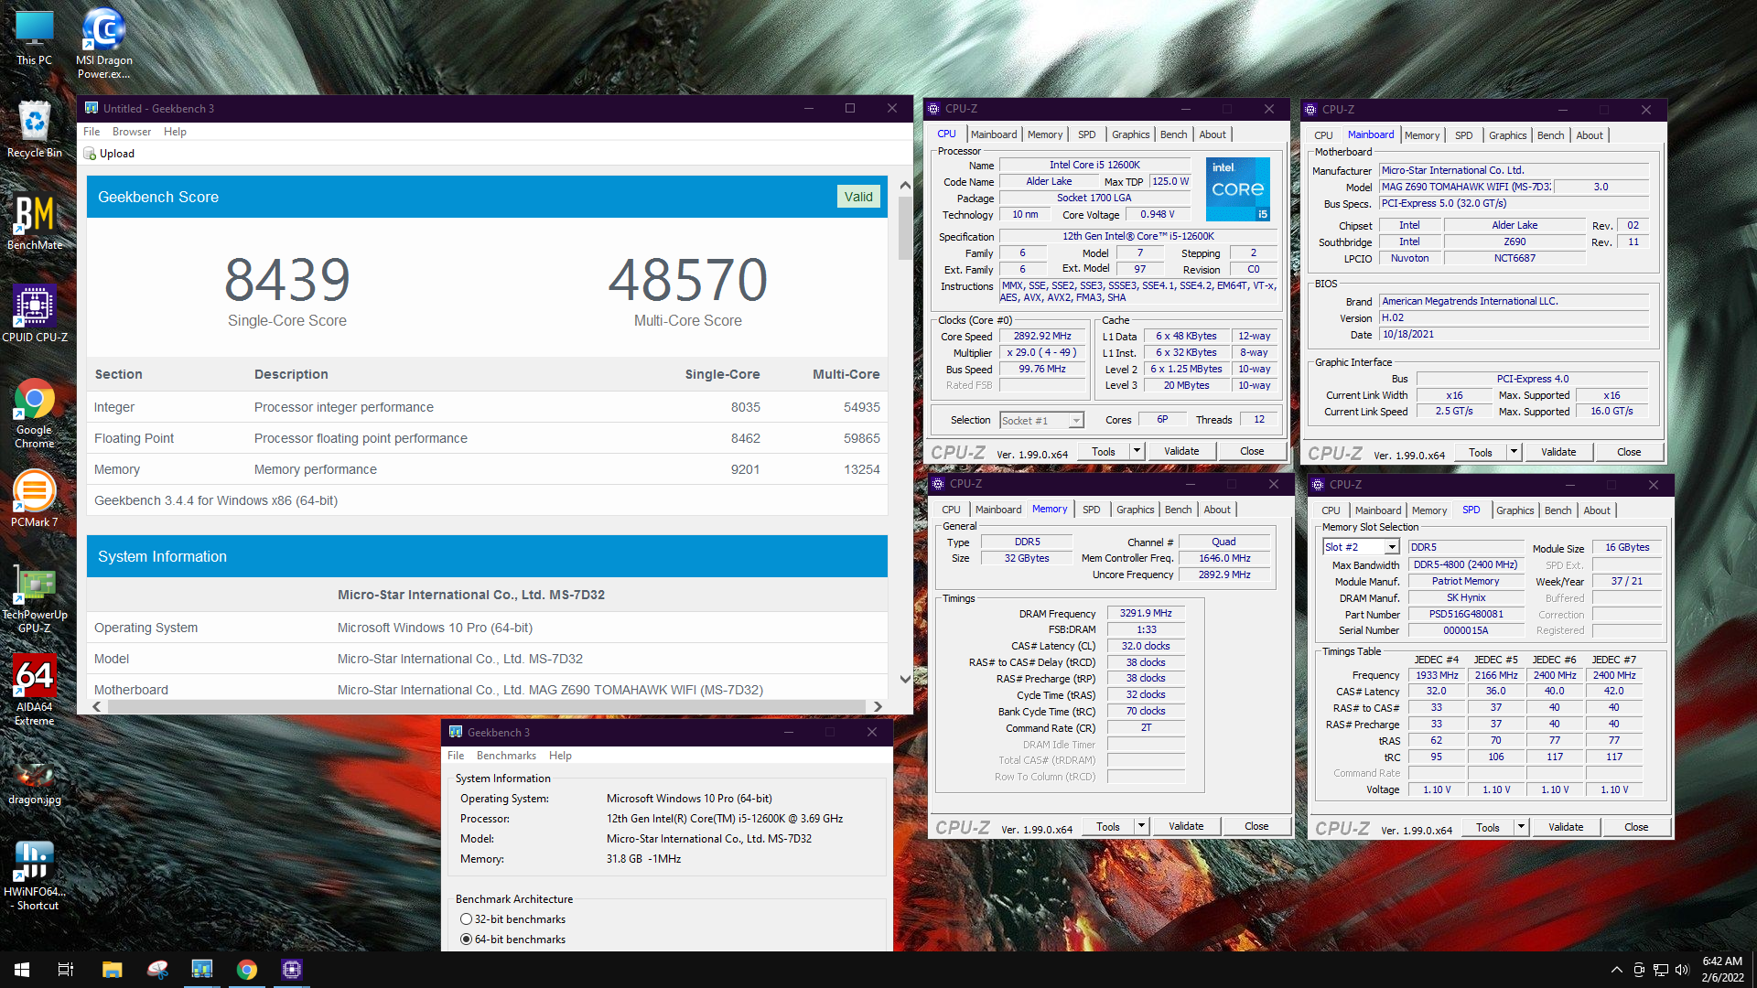
Task: Open Benchmarks menu in Geekbench 3 window
Action: pyautogui.click(x=506, y=756)
